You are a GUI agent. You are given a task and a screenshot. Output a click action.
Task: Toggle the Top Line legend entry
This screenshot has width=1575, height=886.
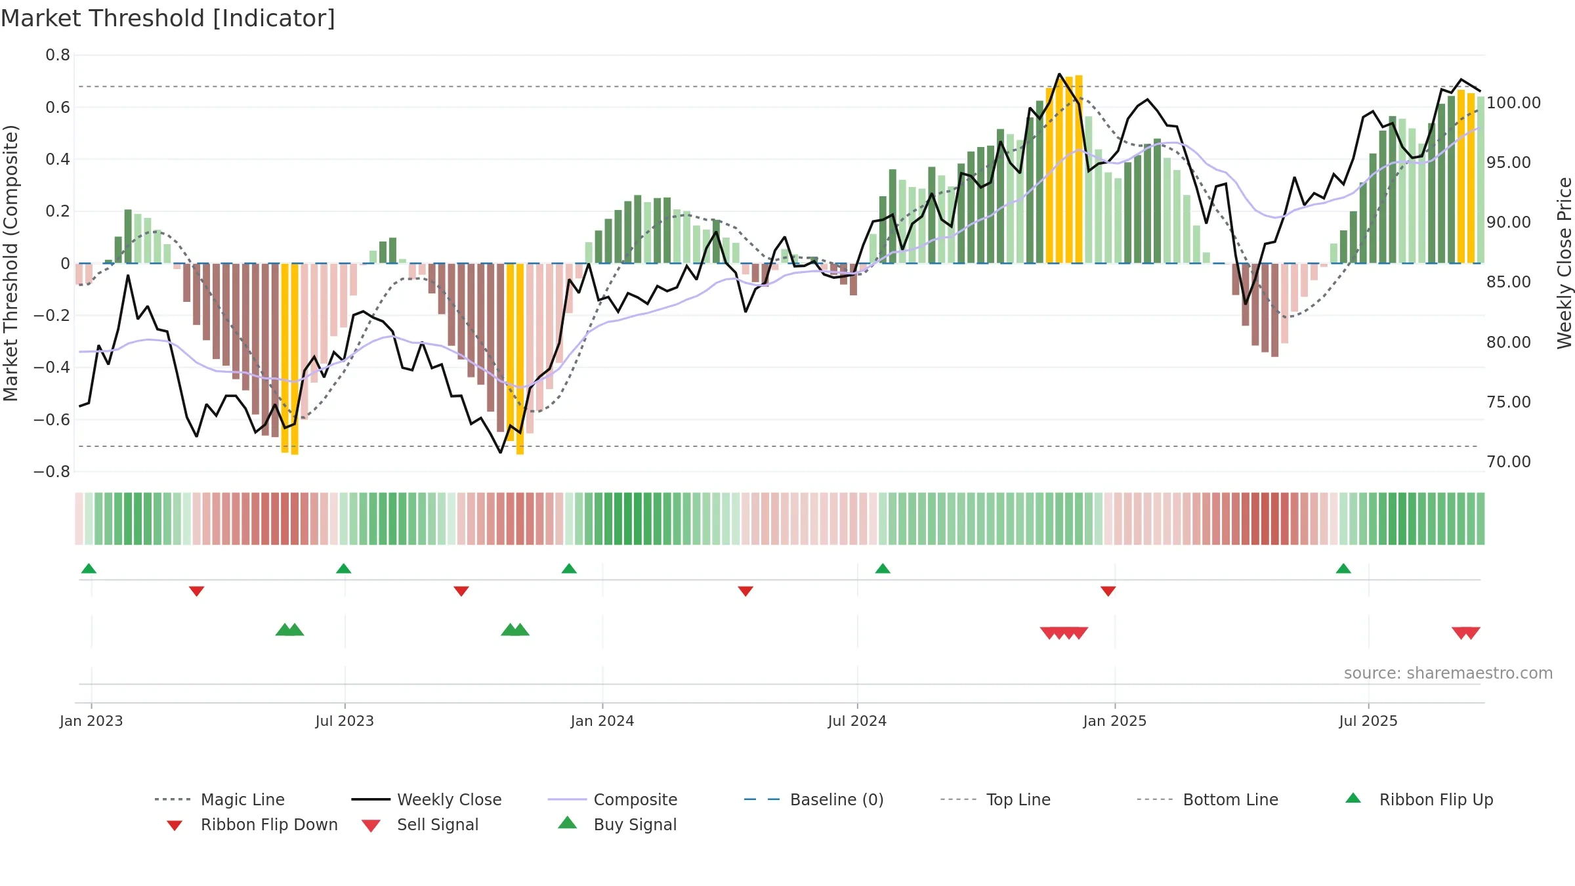coord(996,799)
